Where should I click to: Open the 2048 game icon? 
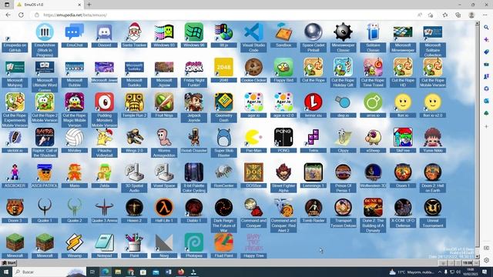click(x=224, y=67)
